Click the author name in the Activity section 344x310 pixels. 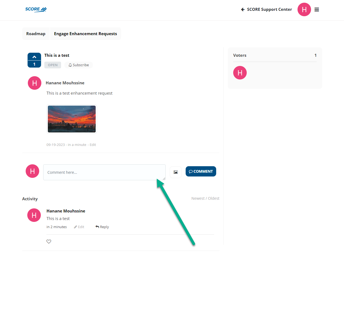click(x=66, y=211)
